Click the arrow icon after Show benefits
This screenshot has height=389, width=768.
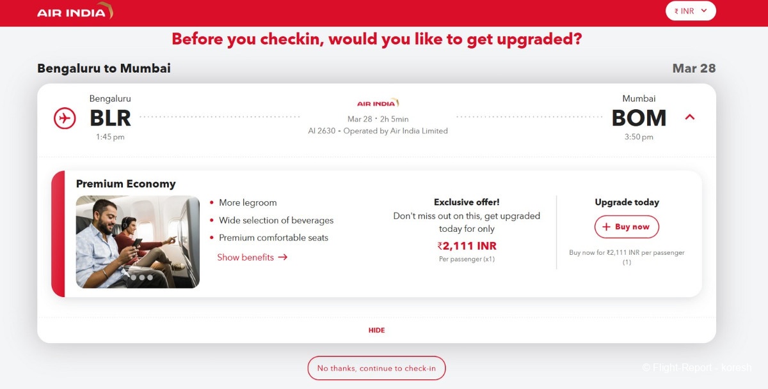[x=283, y=257]
